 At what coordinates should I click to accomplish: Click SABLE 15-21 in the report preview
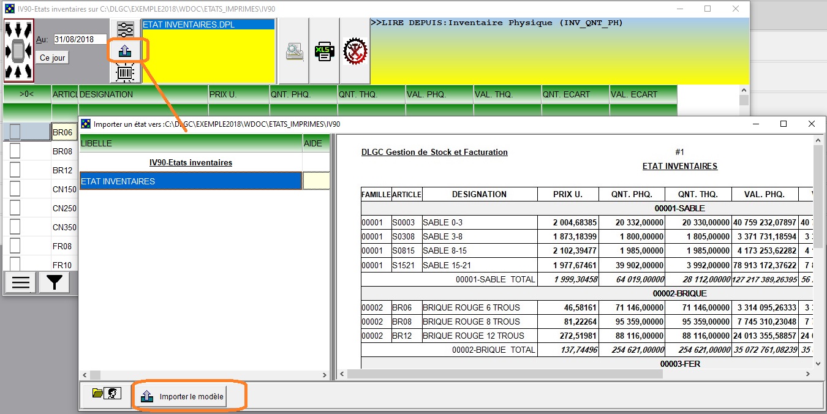click(x=445, y=265)
